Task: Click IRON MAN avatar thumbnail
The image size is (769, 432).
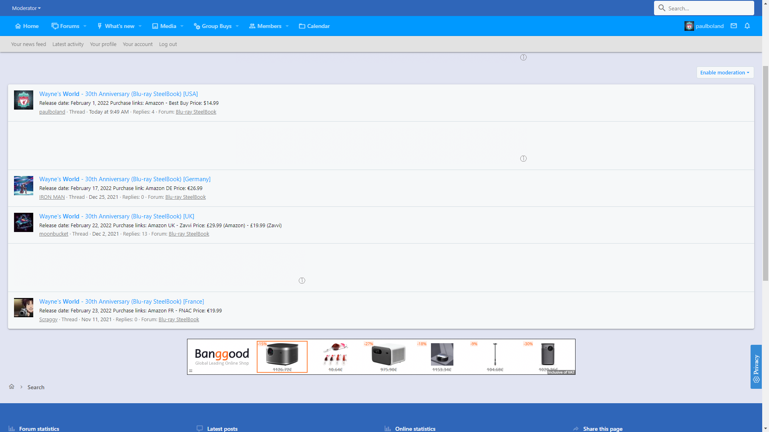Action: point(24,185)
